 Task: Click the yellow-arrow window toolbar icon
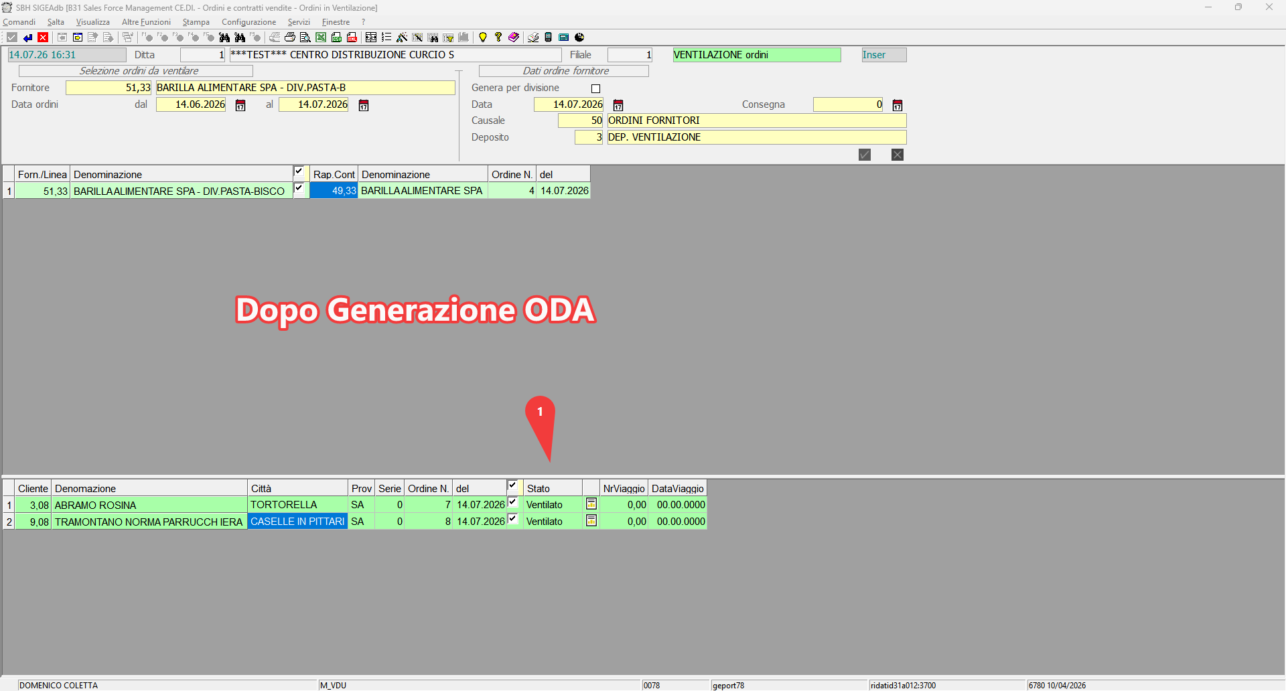tap(78, 37)
